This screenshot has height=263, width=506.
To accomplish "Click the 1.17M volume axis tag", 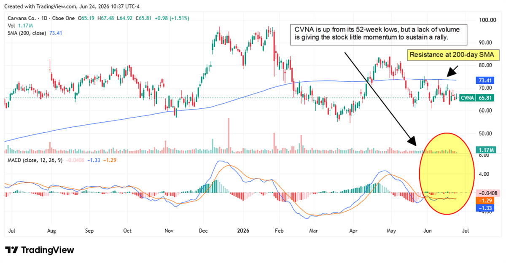I will tap(486, 150).
